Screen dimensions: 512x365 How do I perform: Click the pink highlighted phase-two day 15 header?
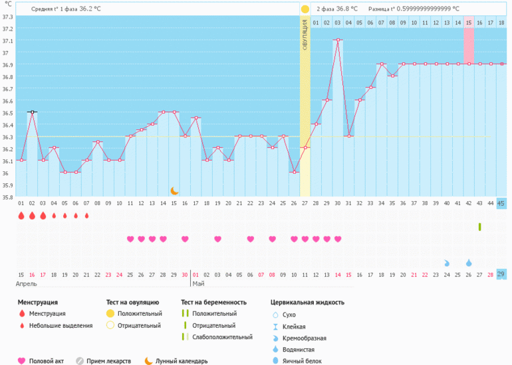pyautogui.click(x=469, y=23)
